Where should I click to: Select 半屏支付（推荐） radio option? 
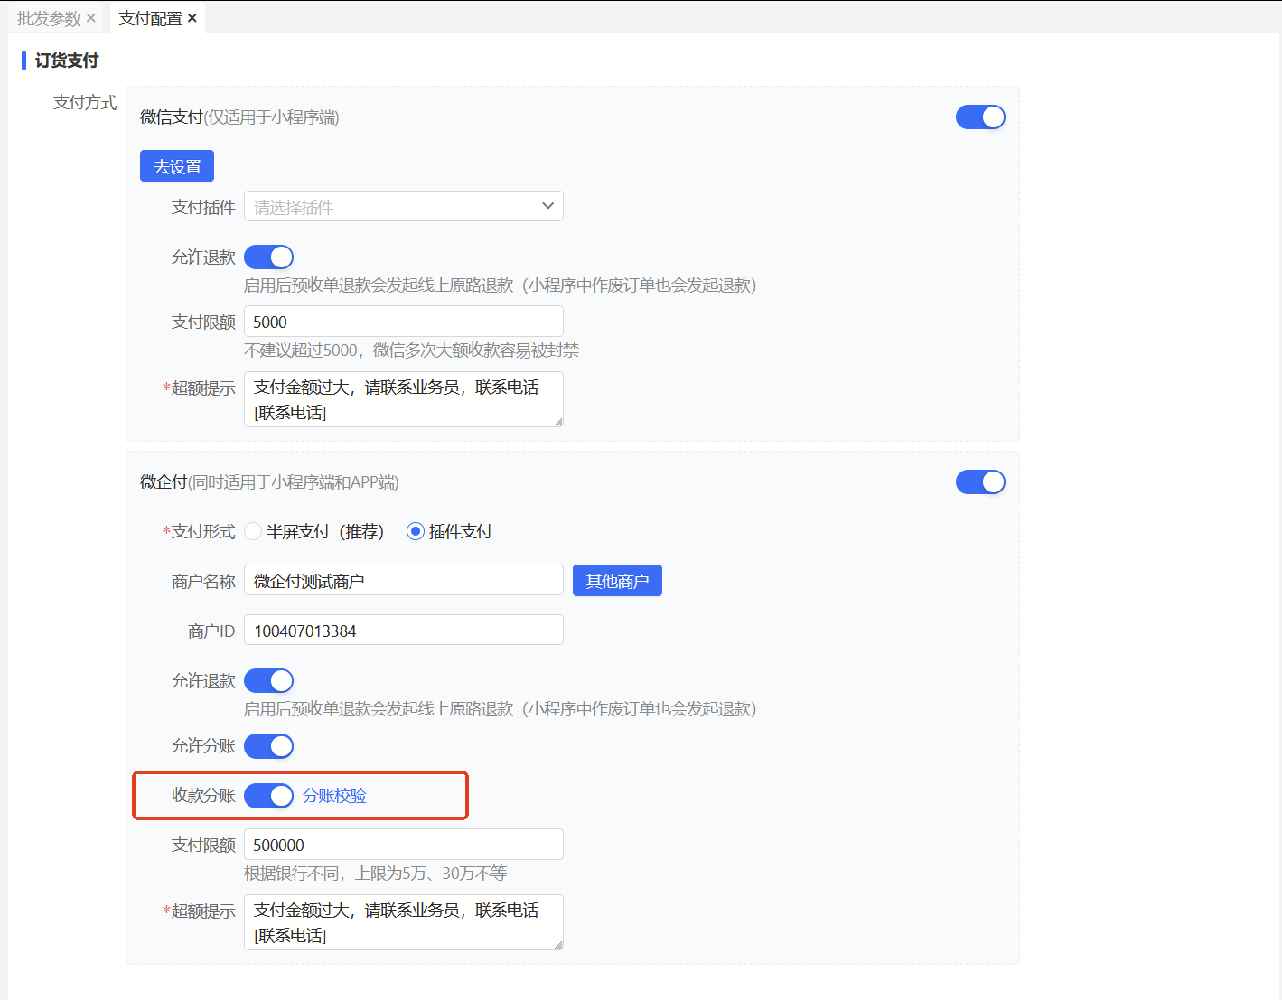pos(314,531)
